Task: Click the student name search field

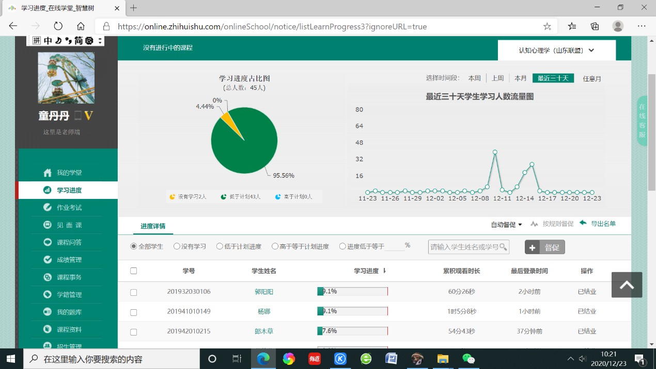Action: 464,247
